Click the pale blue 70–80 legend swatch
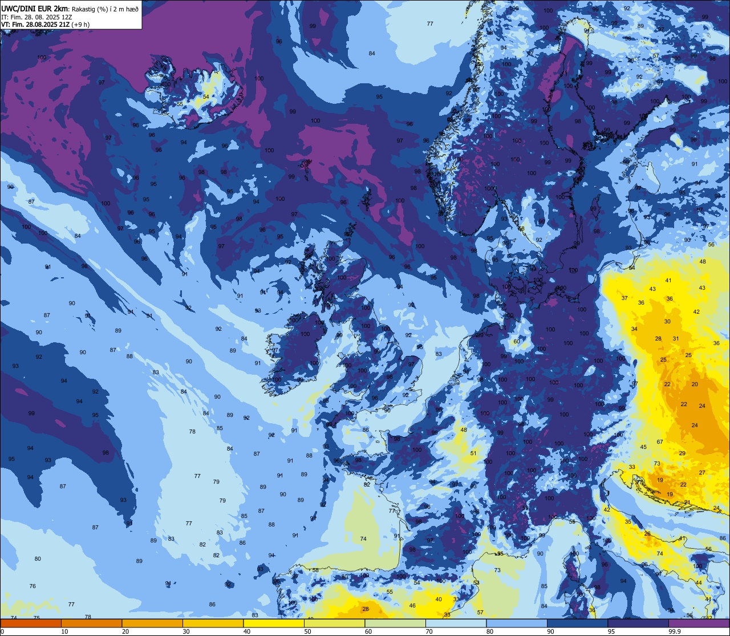The image size is (730, 636). point(456,623)
